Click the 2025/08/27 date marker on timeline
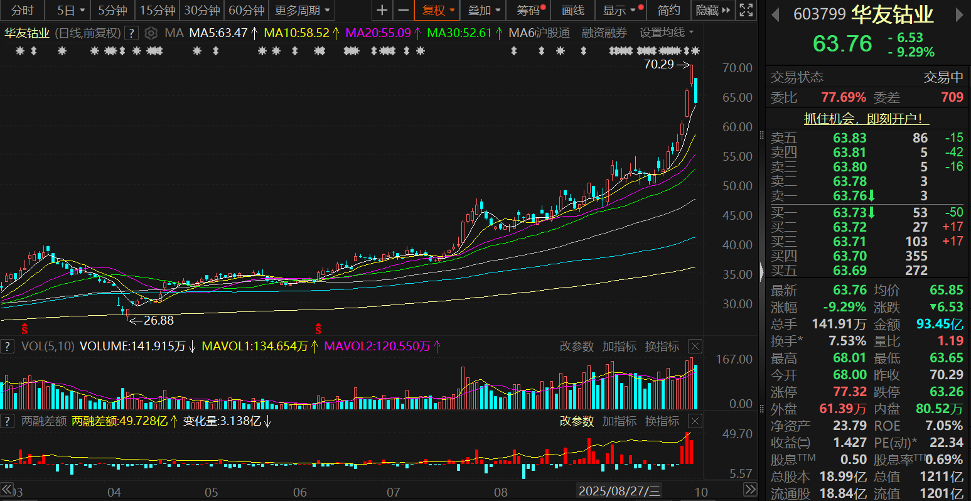The height and width of the screenshot is (501, 971). [x=619, y=491]
